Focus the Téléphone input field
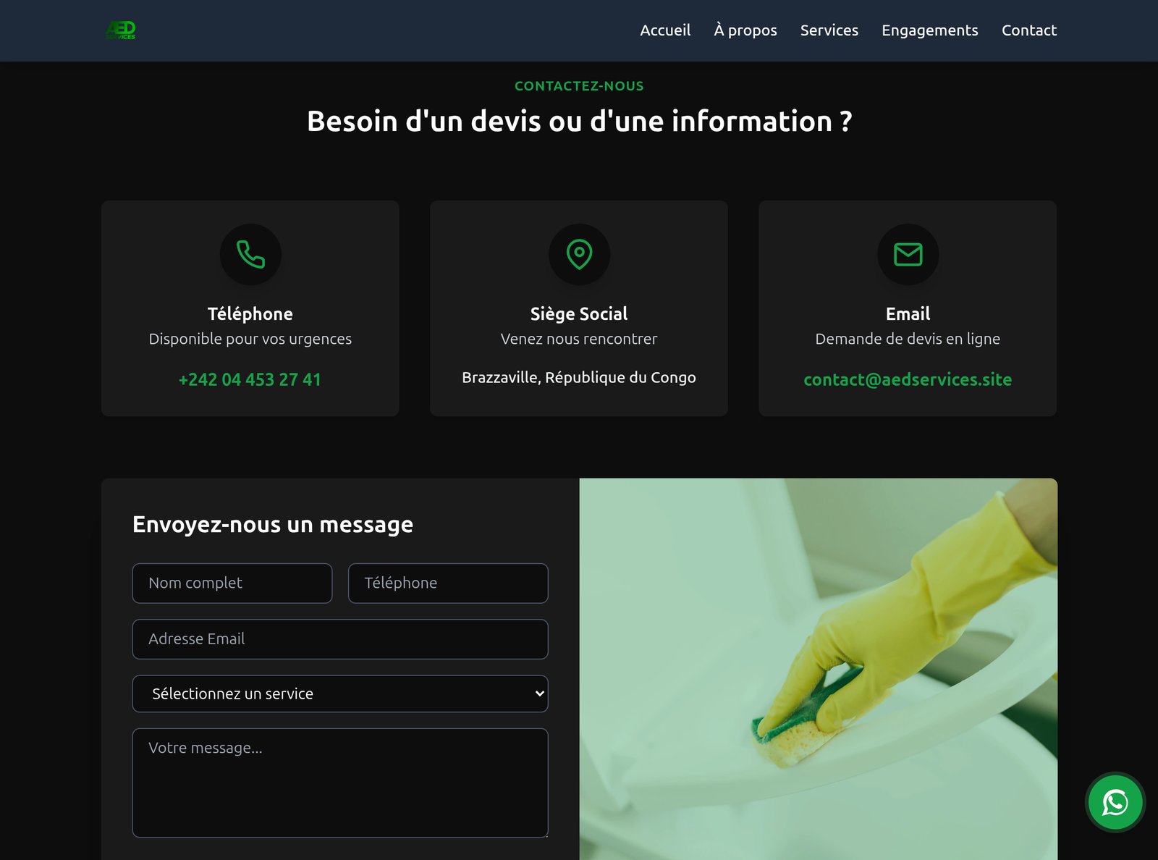The height and width of the screenshot is (860, 1158). (x=448, y=583)
